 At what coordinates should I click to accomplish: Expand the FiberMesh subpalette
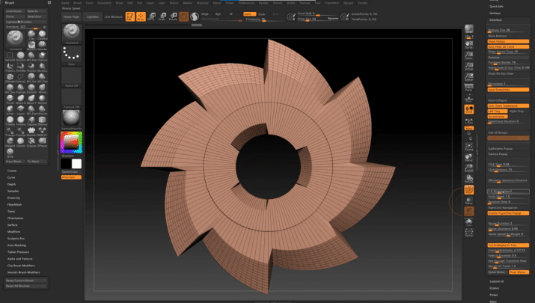point(14,204)
